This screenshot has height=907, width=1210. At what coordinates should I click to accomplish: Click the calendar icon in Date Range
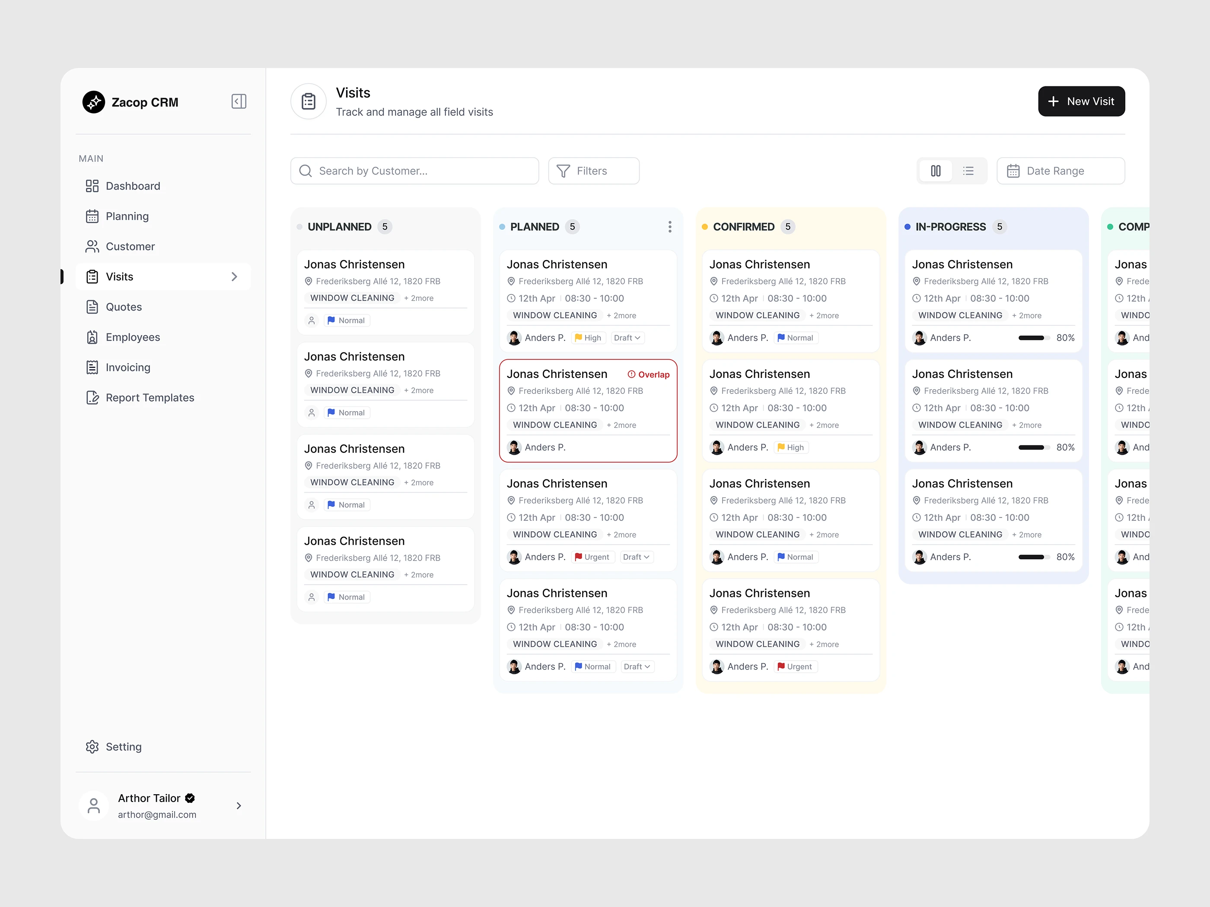[x=1013, y=171]
